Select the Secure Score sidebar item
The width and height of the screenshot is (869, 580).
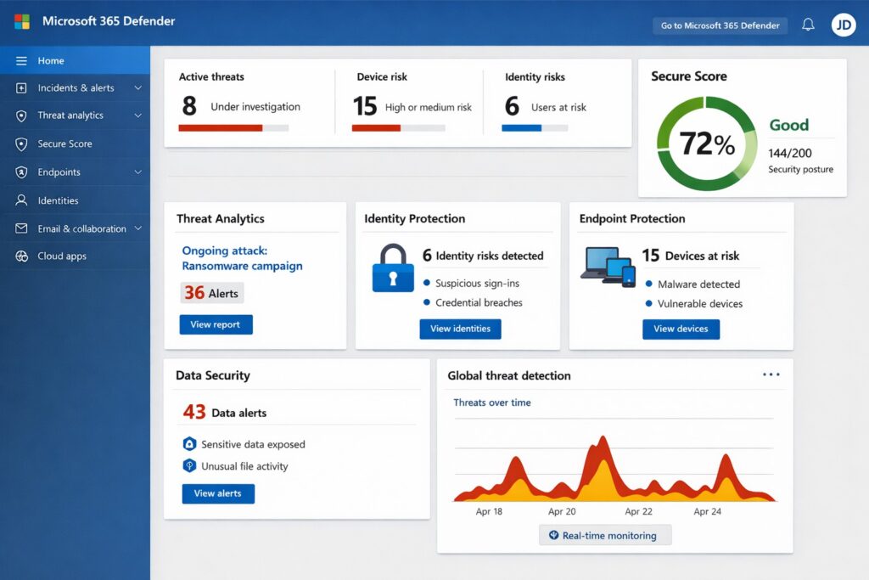click(x=66, y=144)
